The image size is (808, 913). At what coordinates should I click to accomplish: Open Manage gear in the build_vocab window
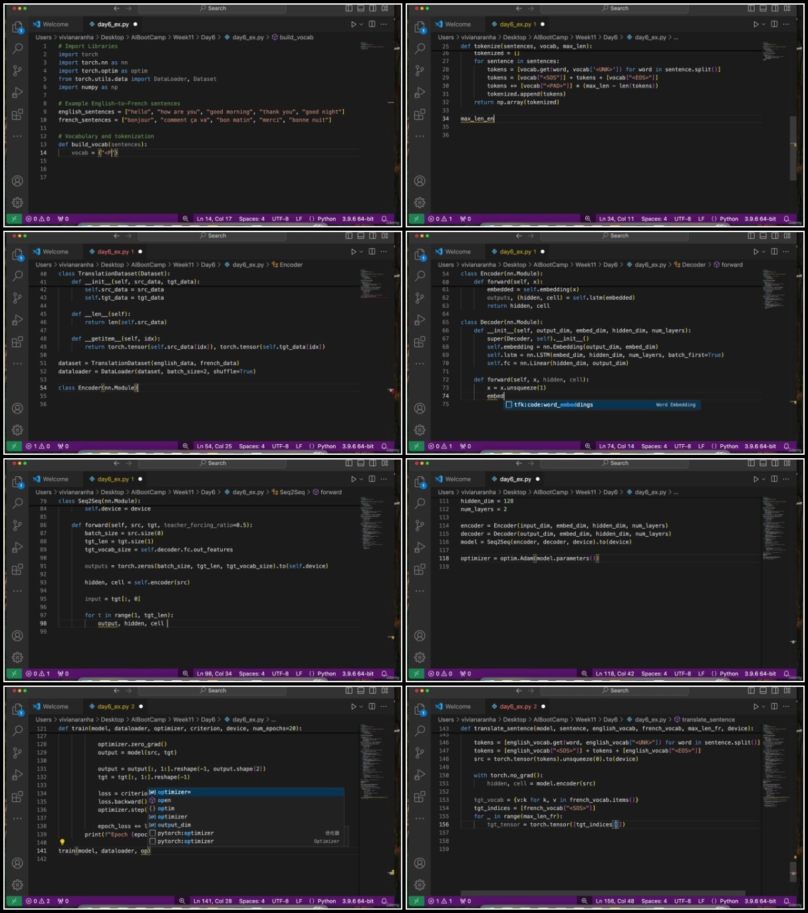(17, 203)
